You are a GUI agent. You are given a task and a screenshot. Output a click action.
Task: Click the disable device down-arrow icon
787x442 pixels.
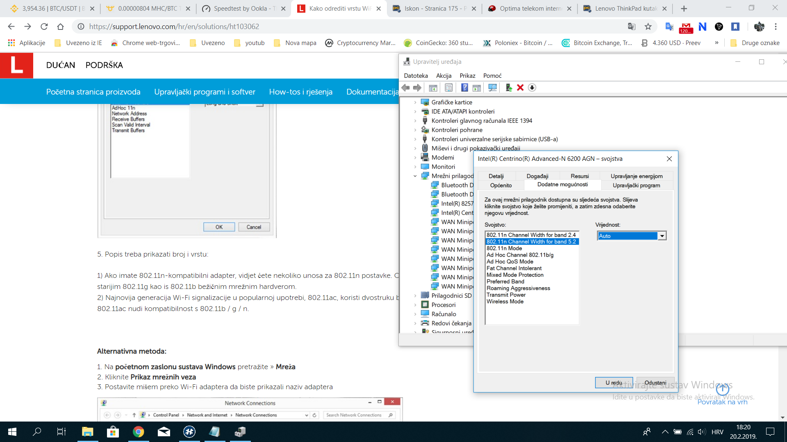click(x=532, y=88)
